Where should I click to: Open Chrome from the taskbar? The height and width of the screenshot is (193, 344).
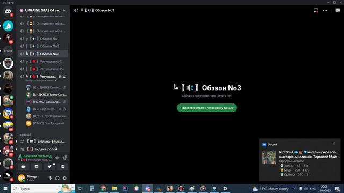tap(103, 188)
